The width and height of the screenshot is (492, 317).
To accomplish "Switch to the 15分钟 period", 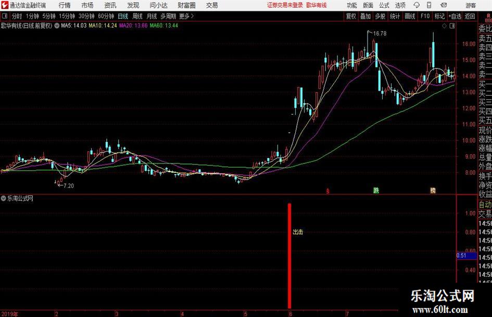I will point(67,16).
